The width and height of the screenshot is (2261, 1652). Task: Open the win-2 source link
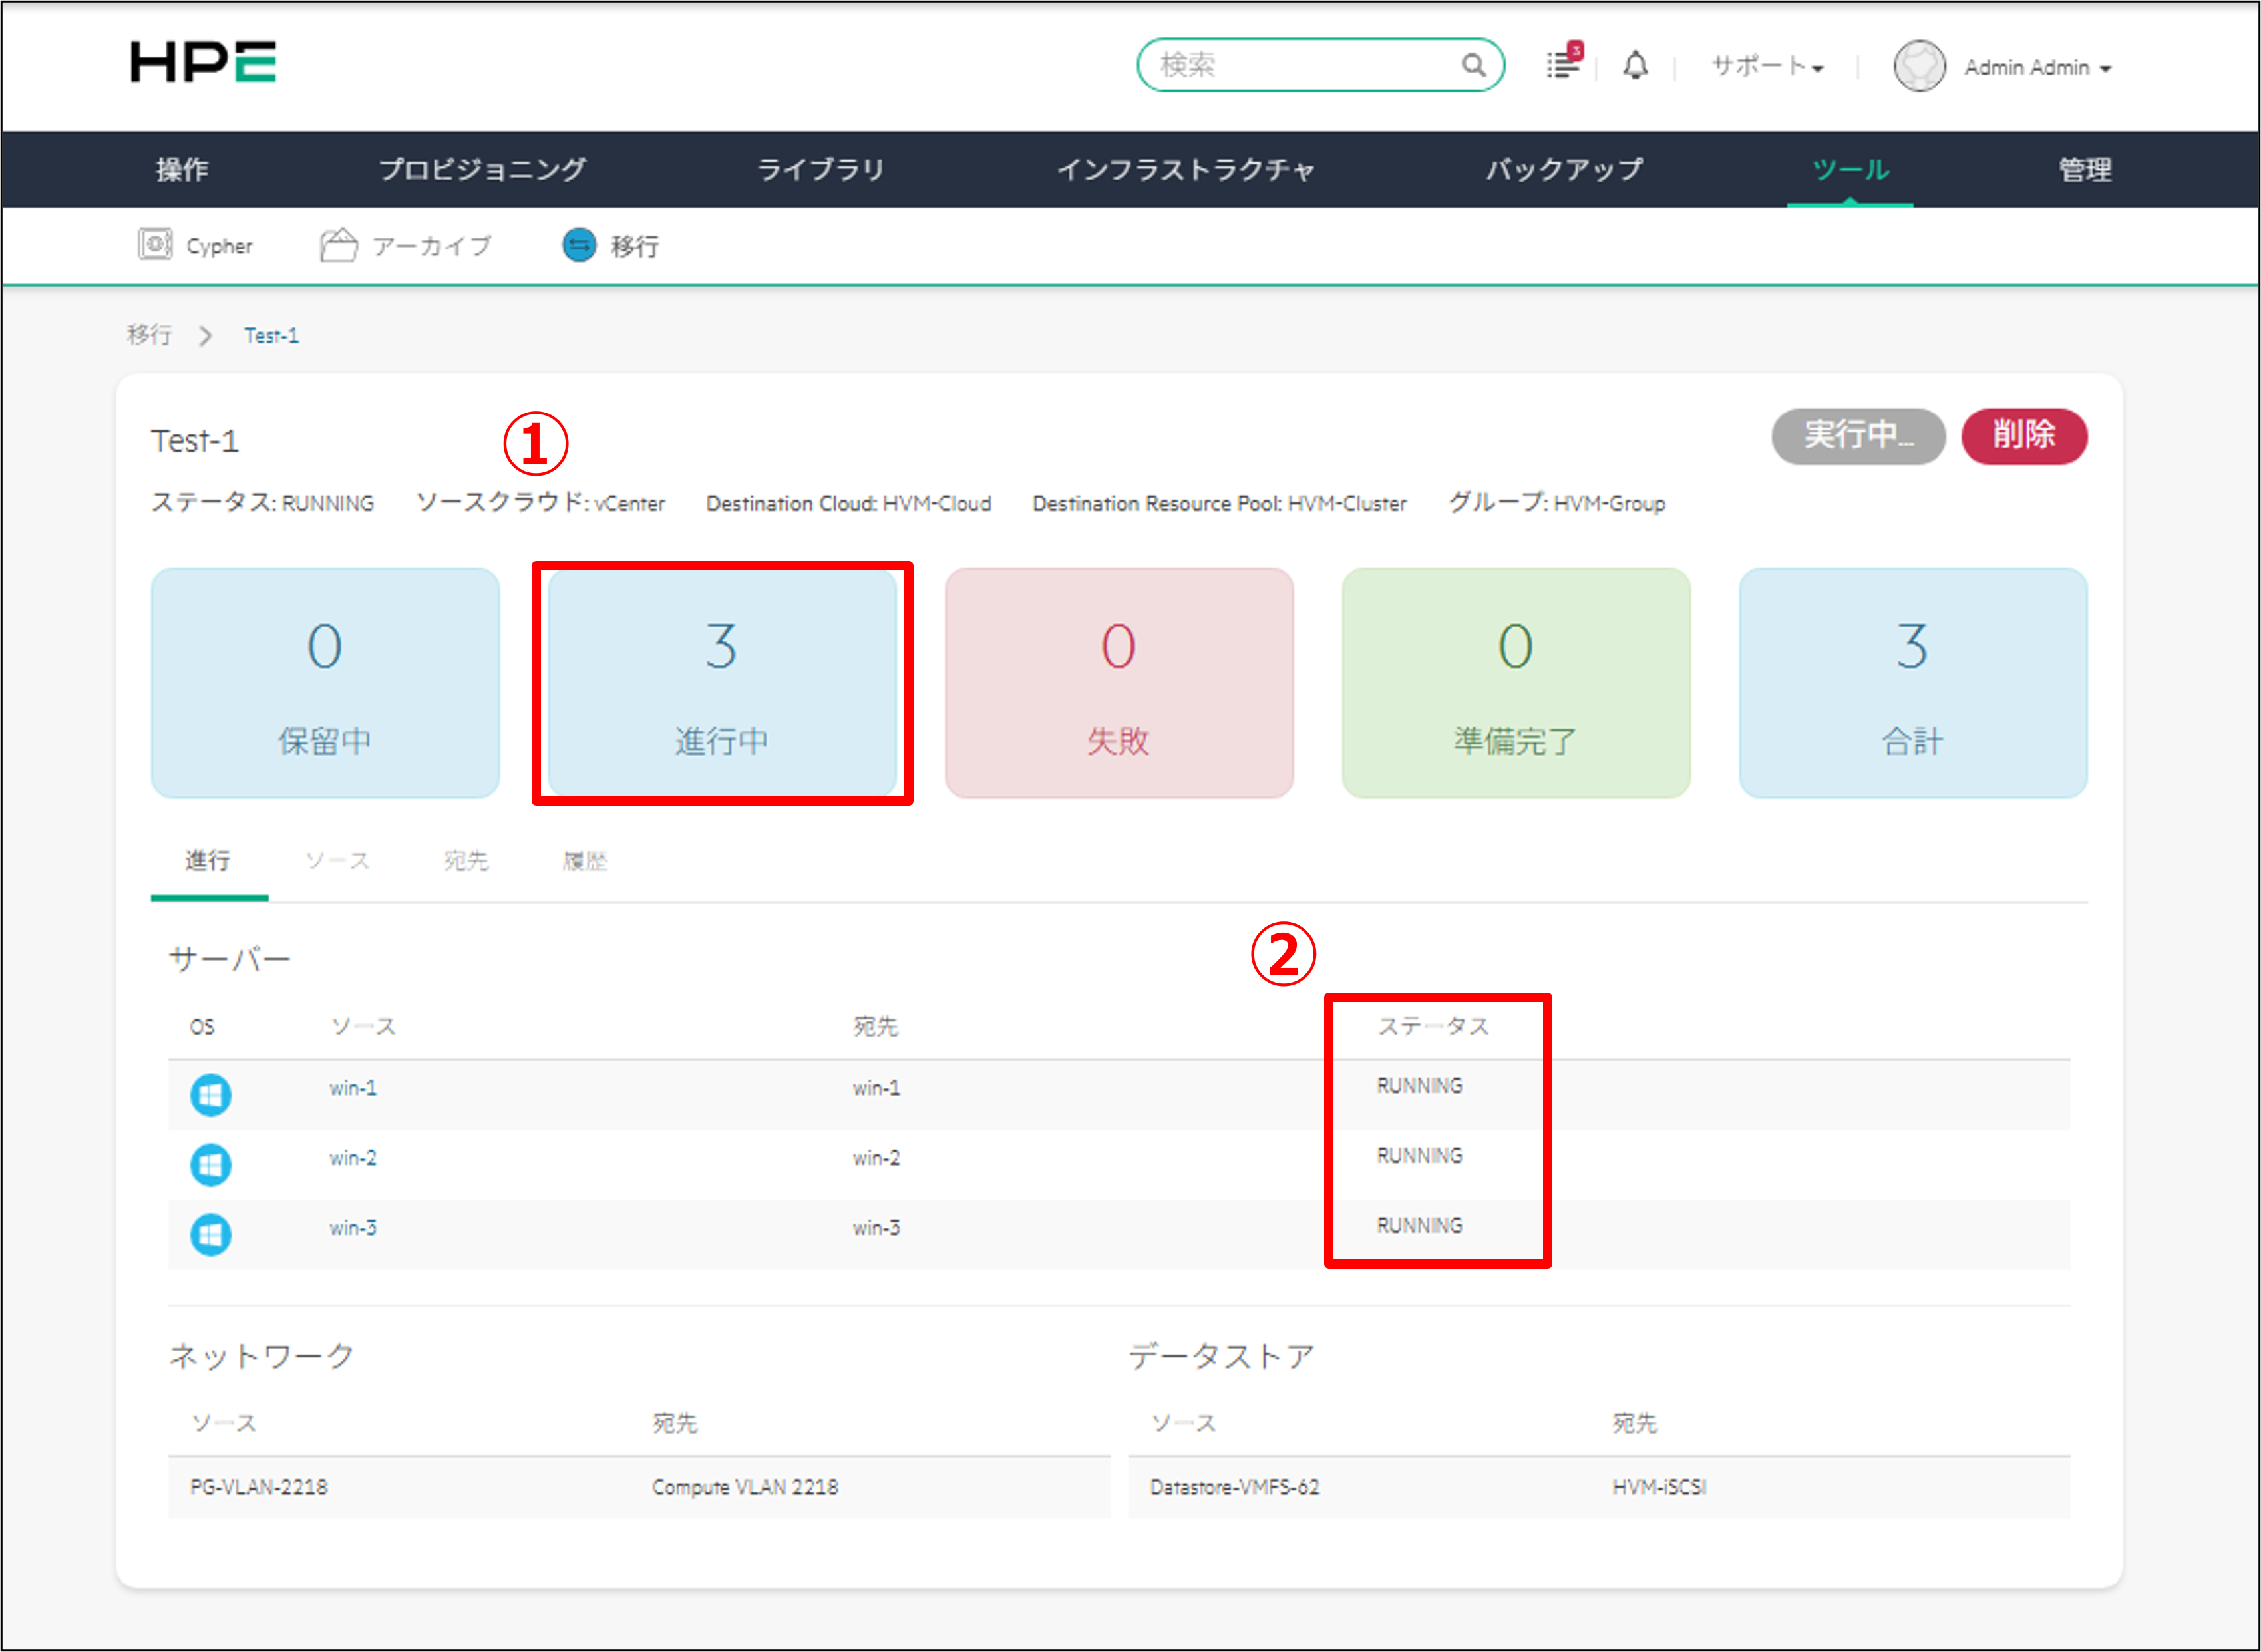[353, 1158]
